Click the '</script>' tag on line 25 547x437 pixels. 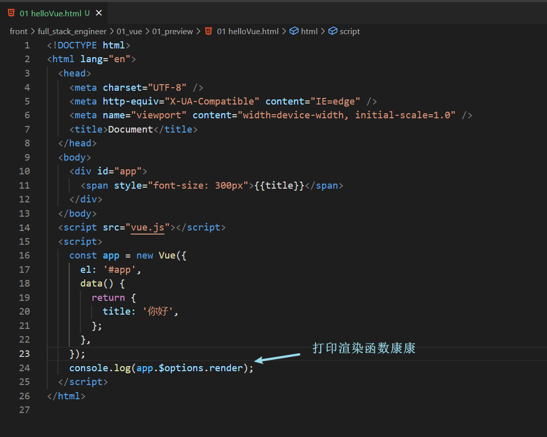[x=83, y=382]
